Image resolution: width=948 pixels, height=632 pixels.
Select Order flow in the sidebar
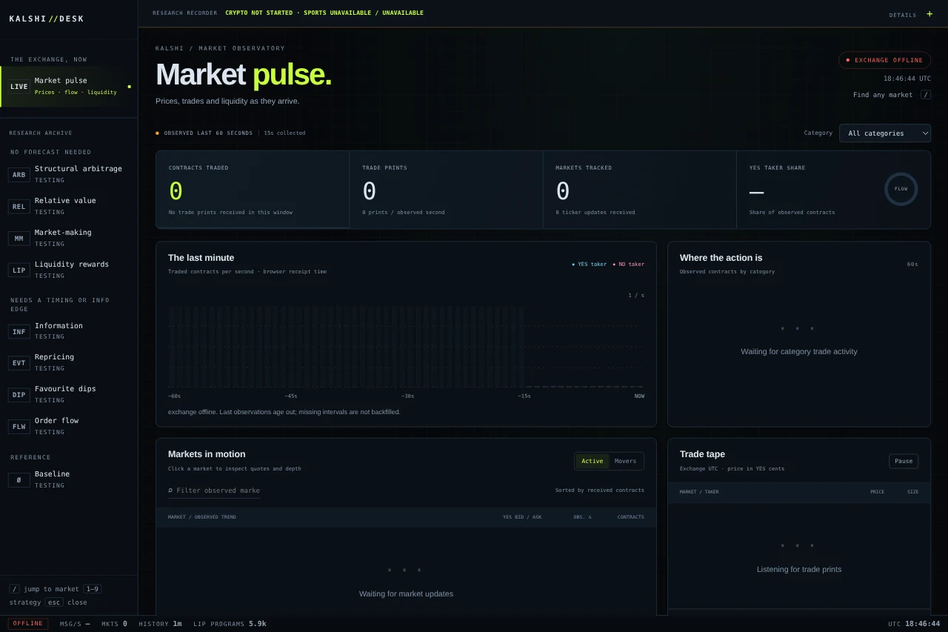tap(69, 426)
